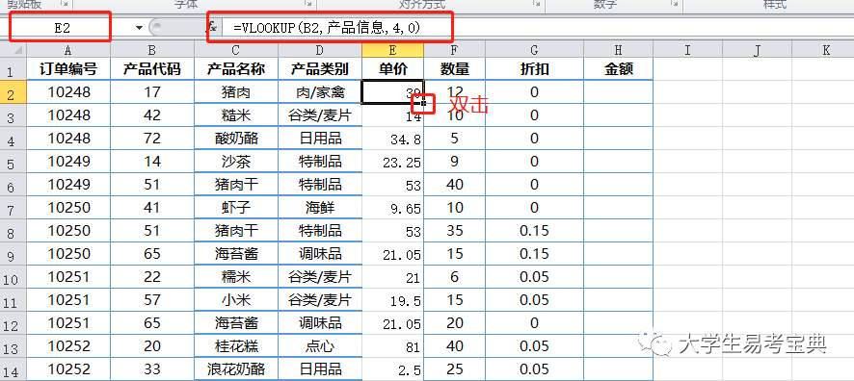Open the Font group dialog launcher
854x381 pixels.
click(308, 3)
